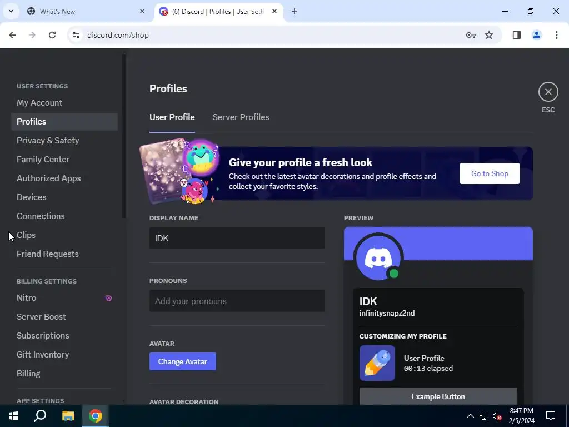The image size is (569, 427).
Task: Open Windows taskbar search
Action: pos(40,416)
